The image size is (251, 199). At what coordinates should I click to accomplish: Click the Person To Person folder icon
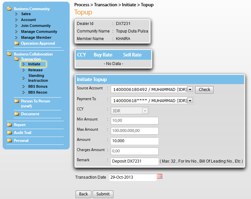pyautogui.click(x=17, y=101)
